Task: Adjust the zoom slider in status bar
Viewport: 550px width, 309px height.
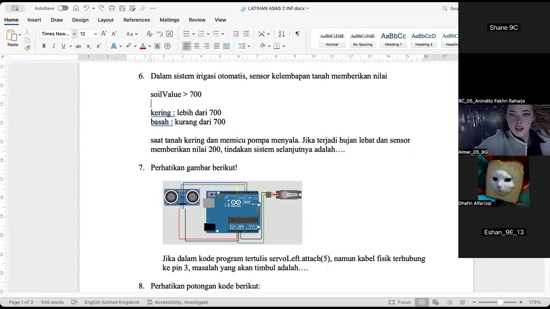Action: [500, 302]
